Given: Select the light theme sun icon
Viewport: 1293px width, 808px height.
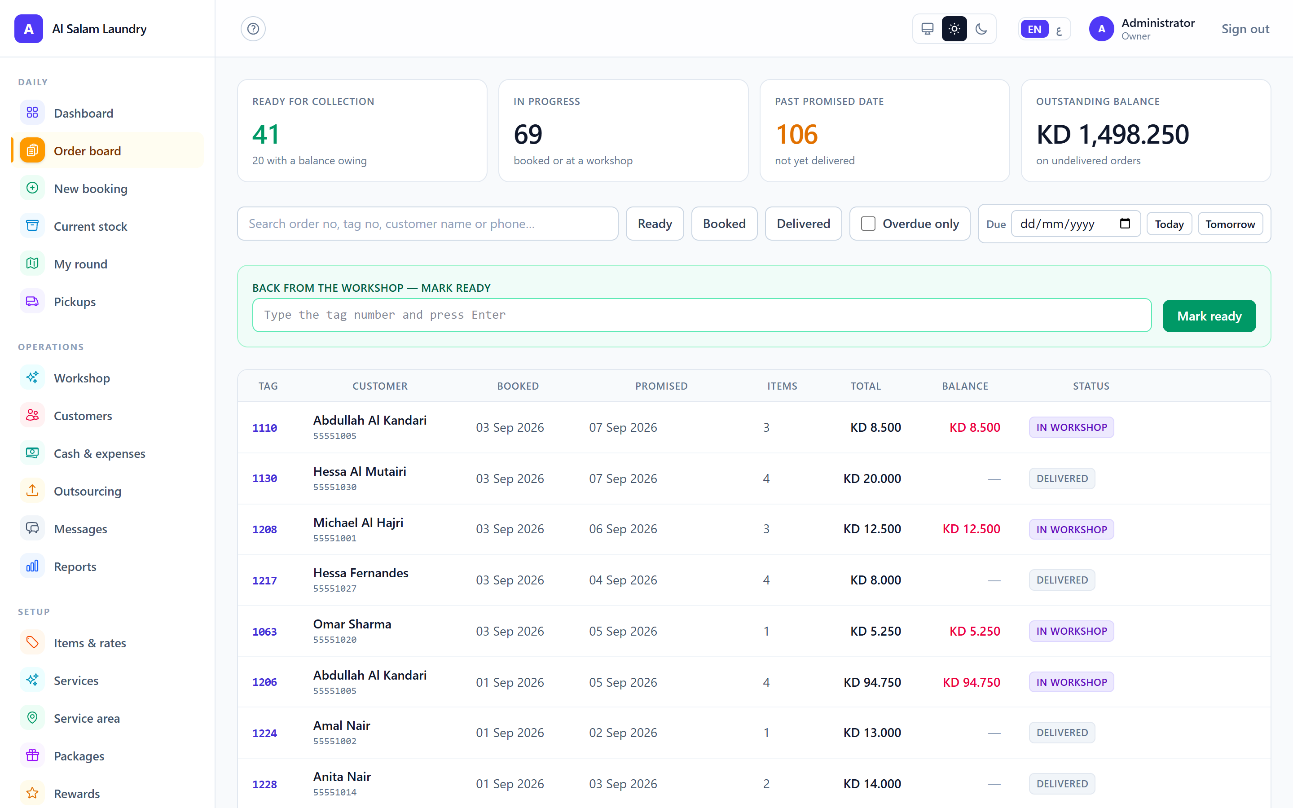Looking at the screenshot, I should (954, 29).
